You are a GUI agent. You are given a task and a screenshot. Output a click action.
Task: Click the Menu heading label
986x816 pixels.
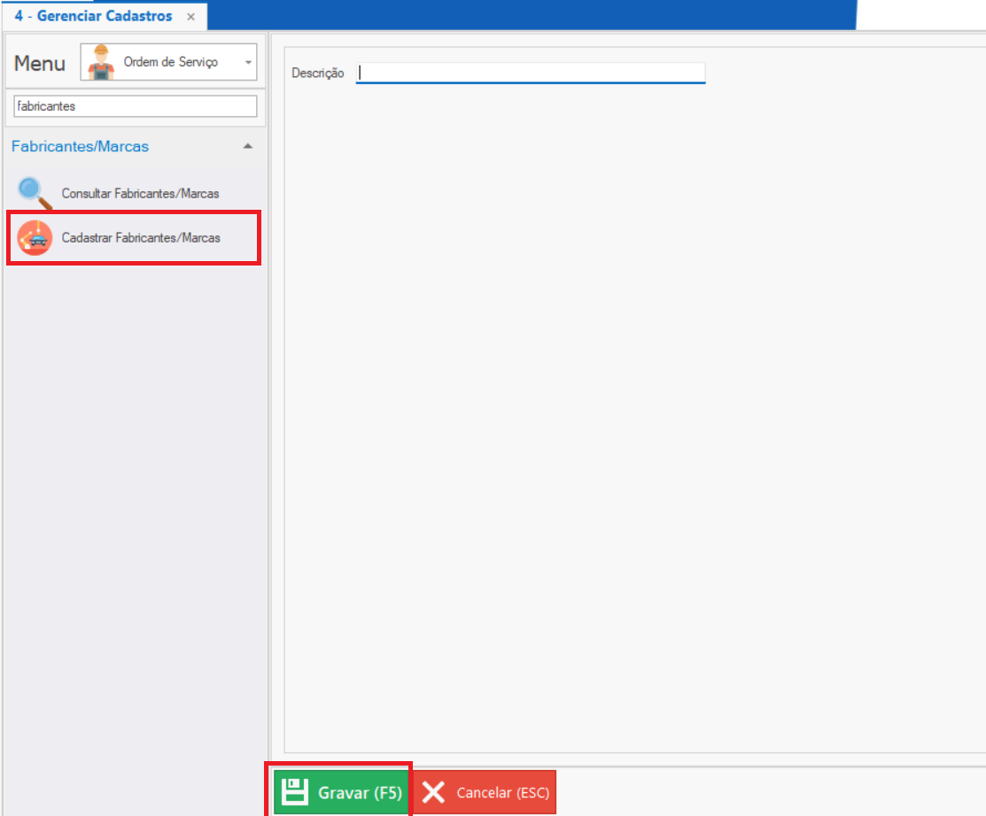[40, 64]
